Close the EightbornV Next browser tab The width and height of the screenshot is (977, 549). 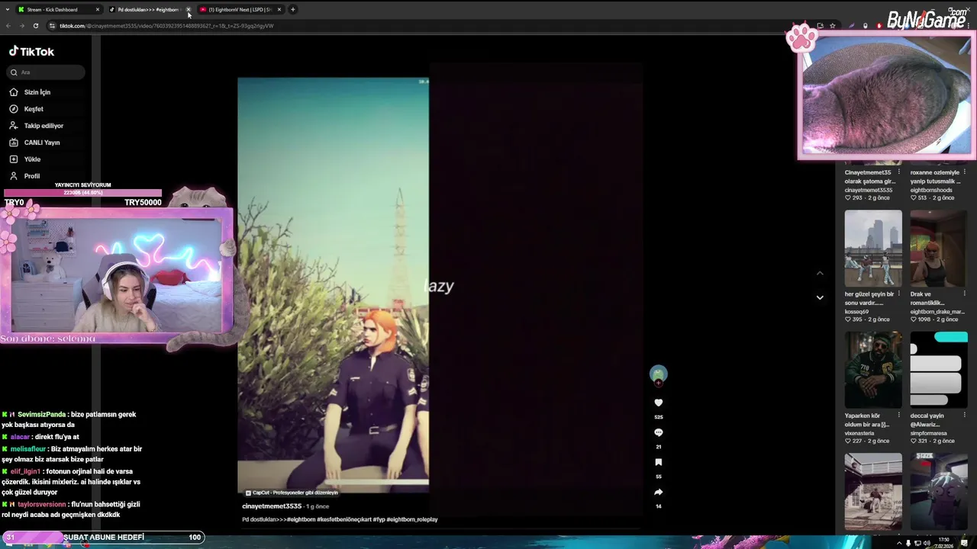(279, 10)
